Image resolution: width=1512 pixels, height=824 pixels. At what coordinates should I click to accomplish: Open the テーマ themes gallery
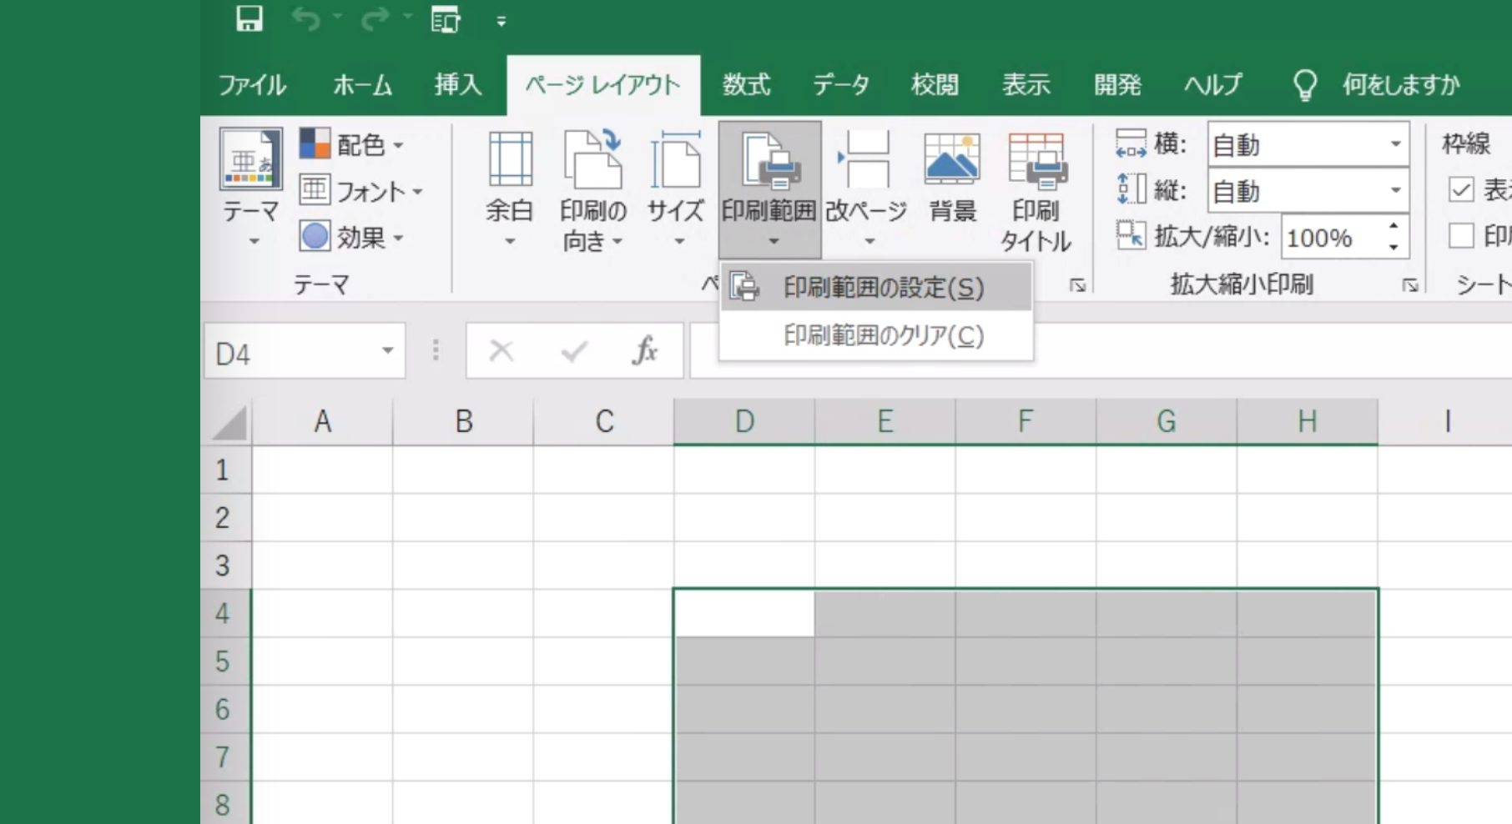pos(251,188)
